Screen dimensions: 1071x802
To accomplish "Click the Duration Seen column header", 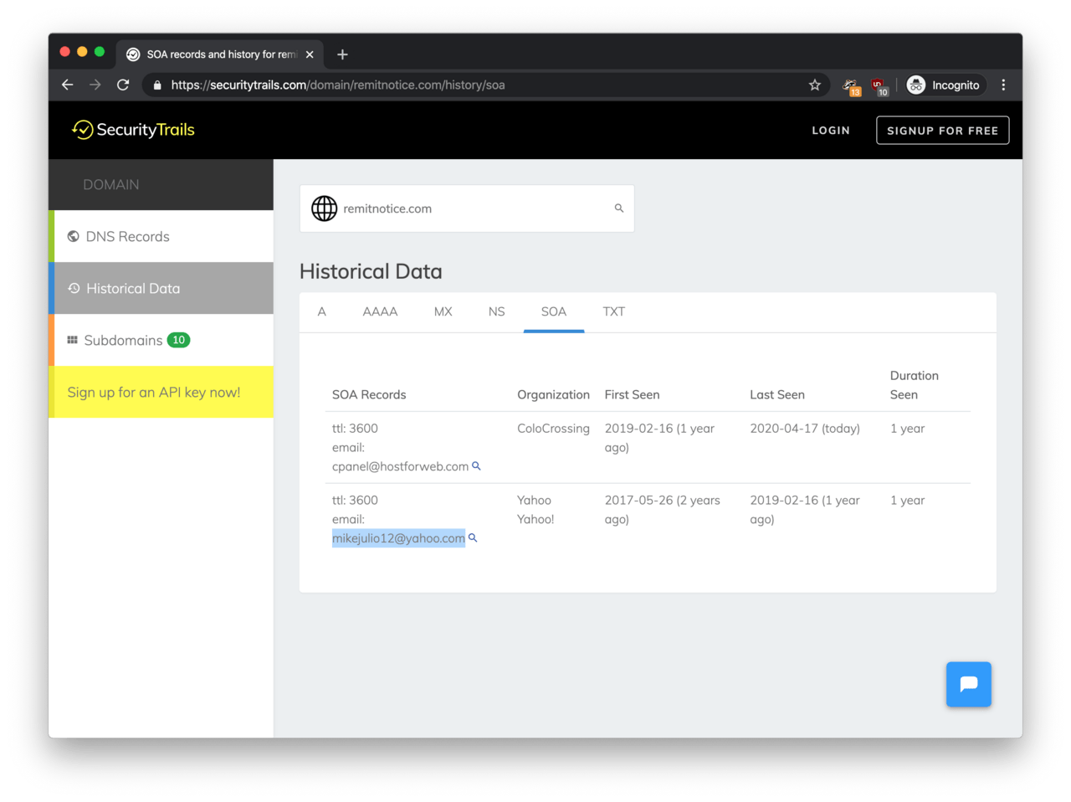I will click(915, 385).
